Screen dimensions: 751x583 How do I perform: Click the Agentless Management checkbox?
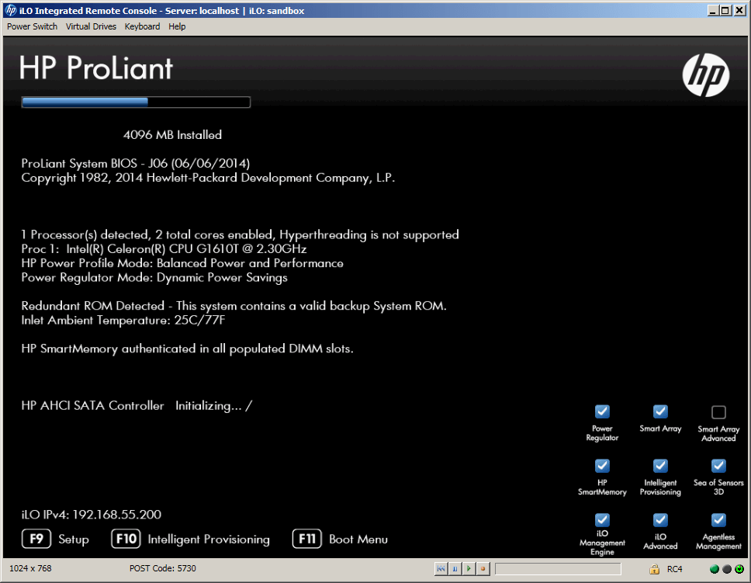(718, 519)
